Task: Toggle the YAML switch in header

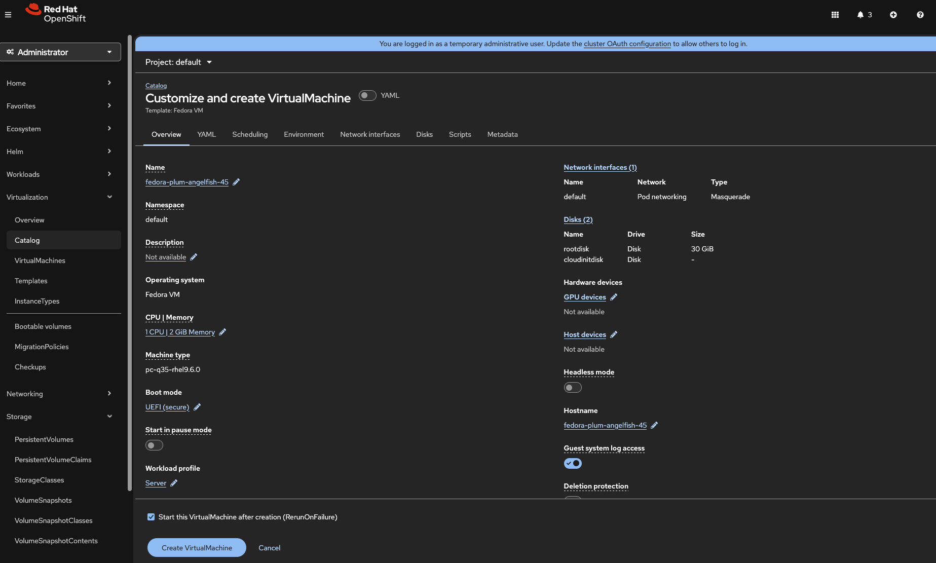Action: [x=367, y=95]
